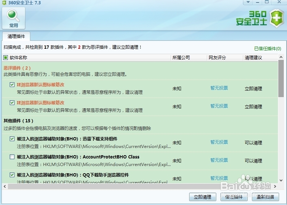Sort by 网友评分 column header

point(225,58)
